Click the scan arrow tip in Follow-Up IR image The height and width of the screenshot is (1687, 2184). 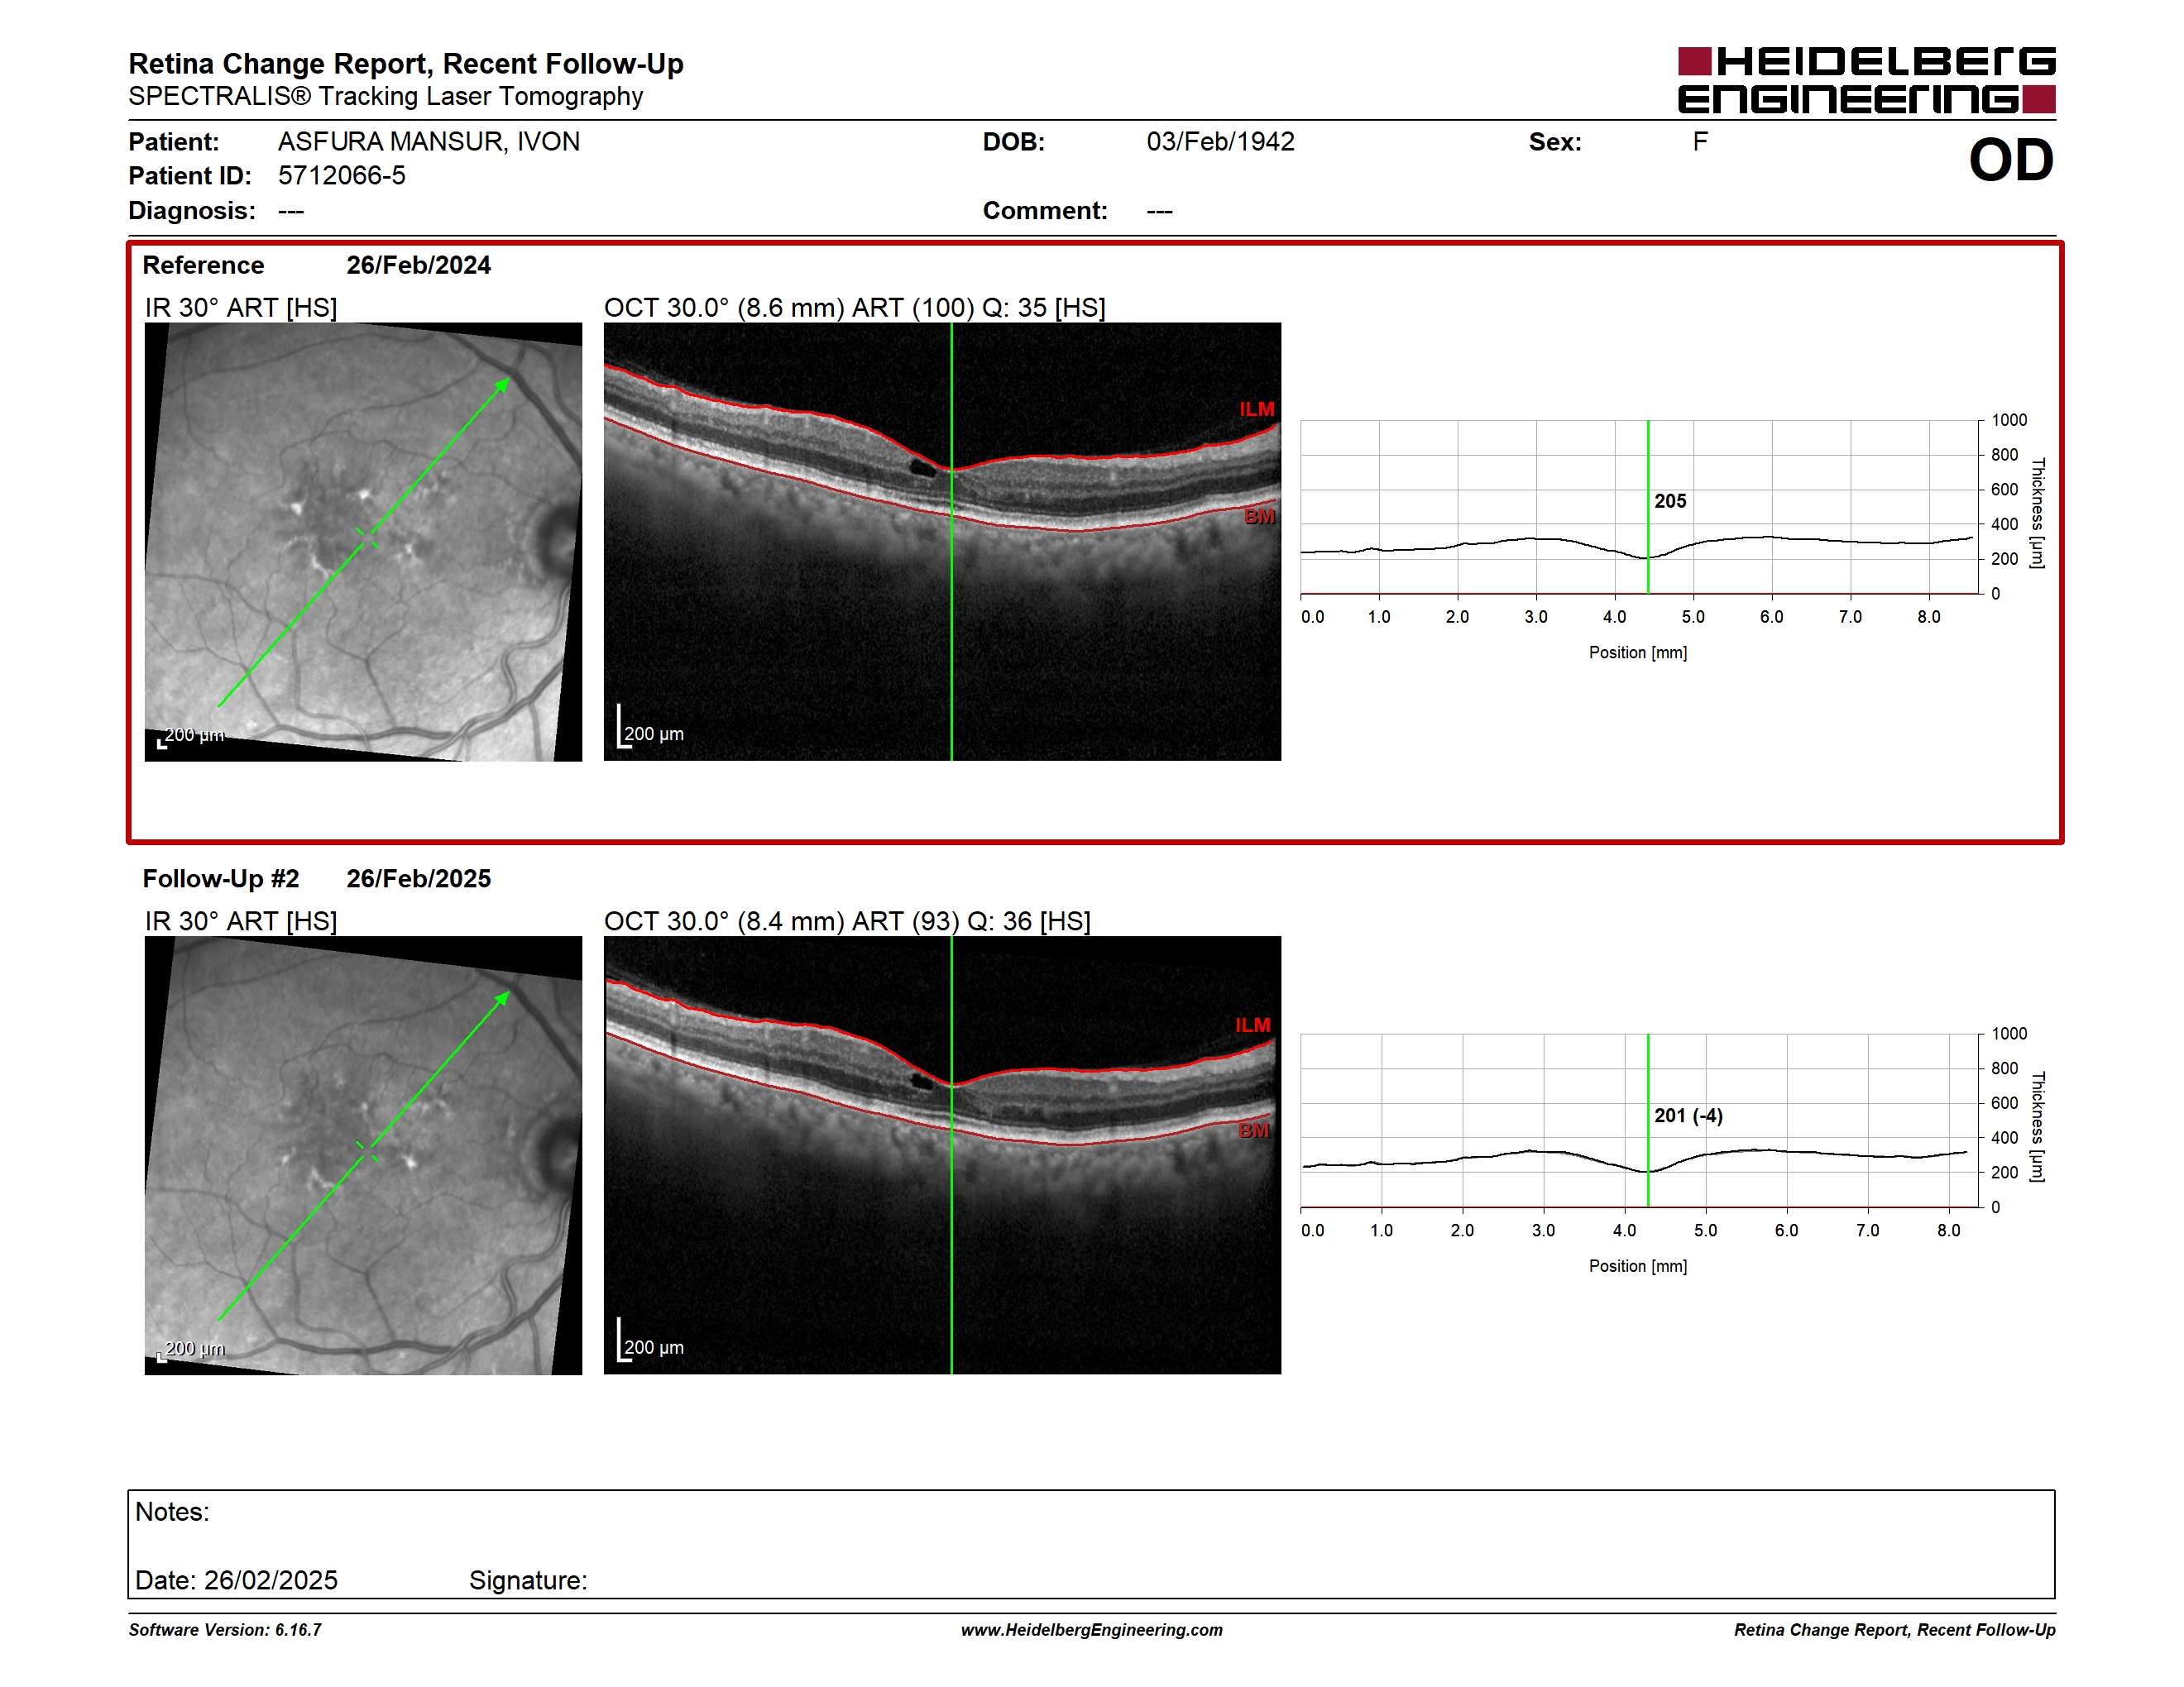(x=504, y=997)
